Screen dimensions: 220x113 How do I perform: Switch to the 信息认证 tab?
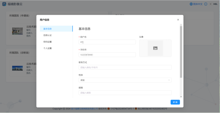point(48,35)
